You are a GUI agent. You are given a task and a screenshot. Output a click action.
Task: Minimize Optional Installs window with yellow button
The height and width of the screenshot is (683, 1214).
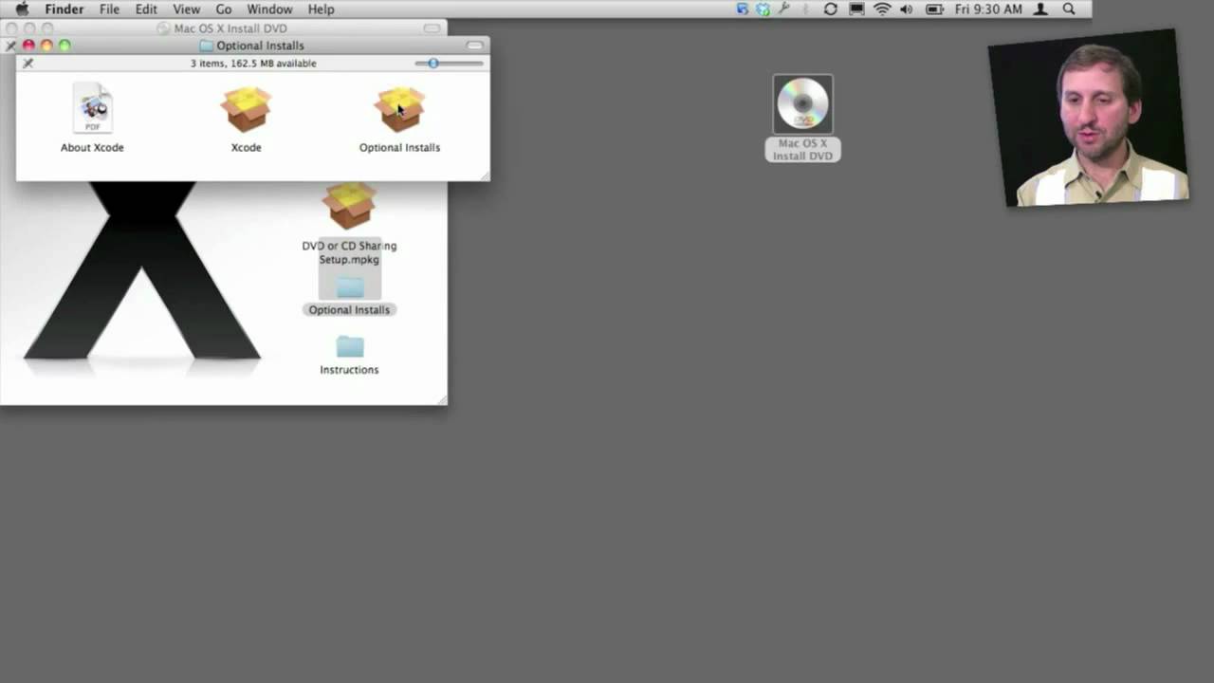[x=46, y=46]
